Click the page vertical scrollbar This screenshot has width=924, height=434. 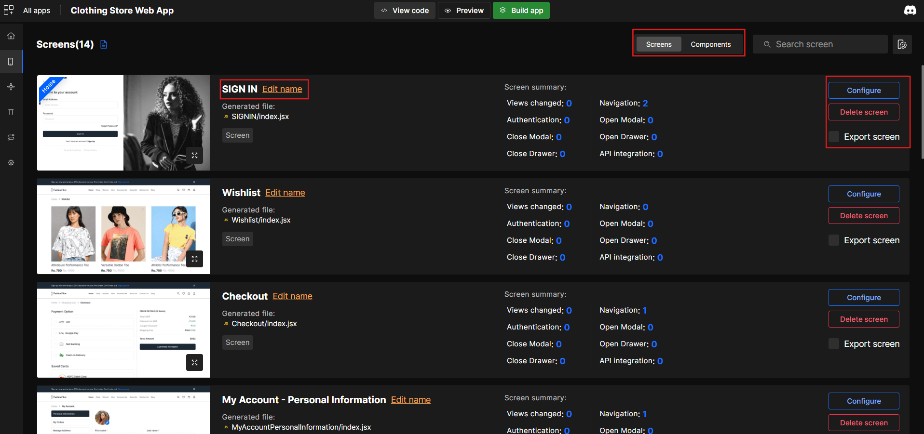[922, 112]
